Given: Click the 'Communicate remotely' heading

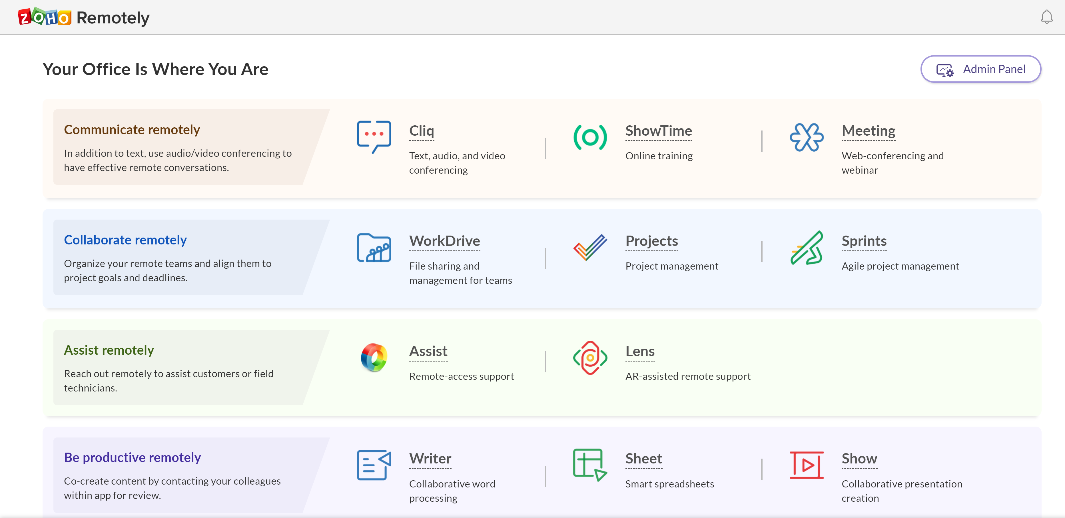Looking at the screenshot, I should pos(131,130).
